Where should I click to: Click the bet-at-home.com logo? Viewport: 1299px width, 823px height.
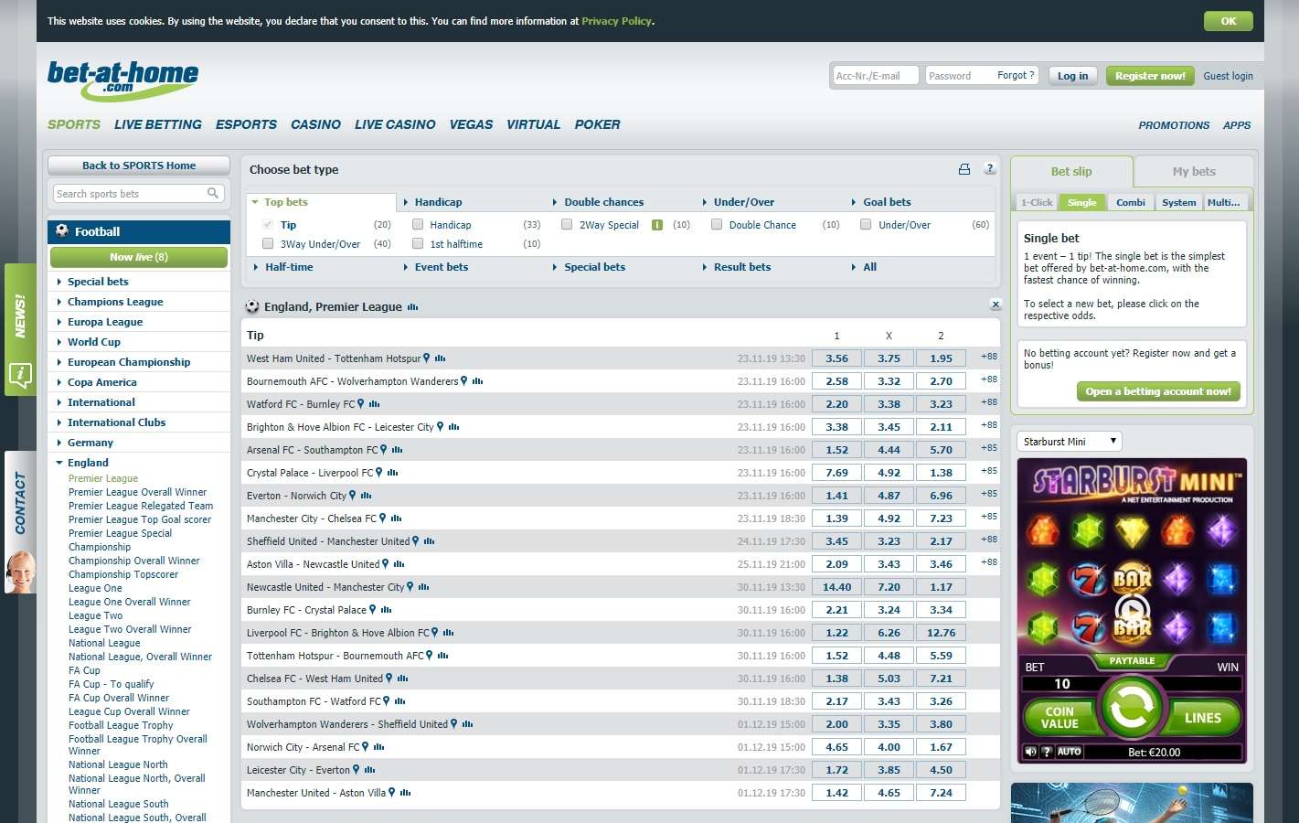[x=122, y=80]
